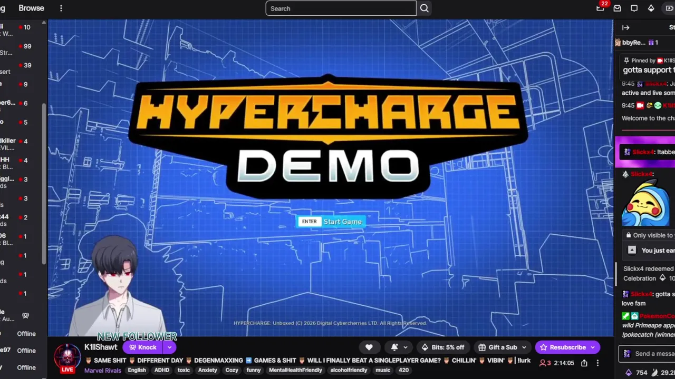Open the three-dot menu next to Browse
This screenshot has height=379, width=675.
tap(61, 8)
